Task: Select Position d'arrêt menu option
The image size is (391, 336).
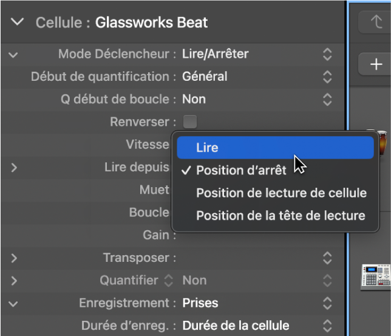Action: click(240, 171)
